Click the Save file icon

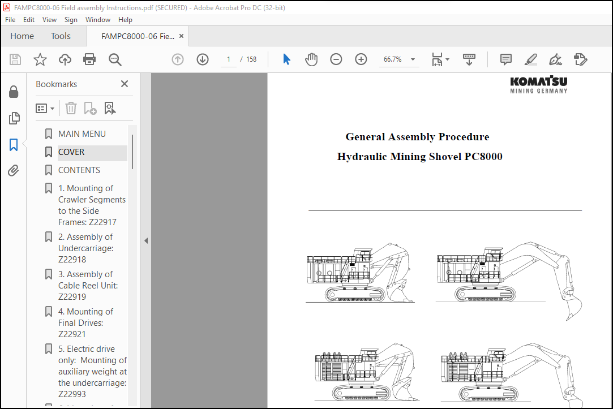pos(15,59)
